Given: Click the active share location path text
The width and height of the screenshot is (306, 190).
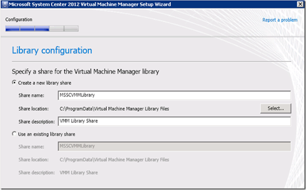Looking at the screenshot, I should tap(114, 109).
